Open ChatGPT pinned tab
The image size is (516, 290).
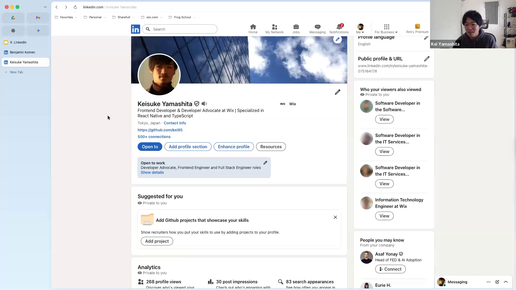click(x=13, y=31)
